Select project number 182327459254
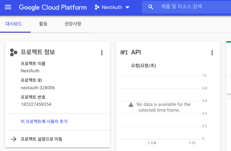231x151 pixels. tap(36, 105)
